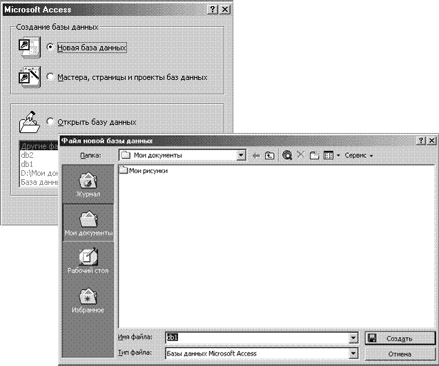Click the 'Отмена' button
Screen dimensions: 439x366
point(400,354)
